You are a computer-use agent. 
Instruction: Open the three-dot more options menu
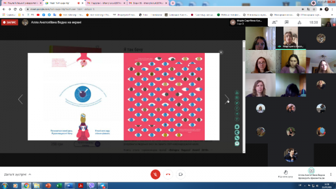click(x=331, y=174)
